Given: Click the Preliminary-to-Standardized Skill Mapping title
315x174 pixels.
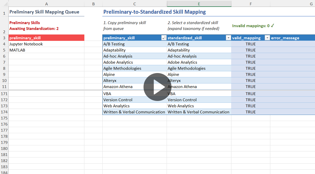Looking at the screenshot, I should pos(154,12).
